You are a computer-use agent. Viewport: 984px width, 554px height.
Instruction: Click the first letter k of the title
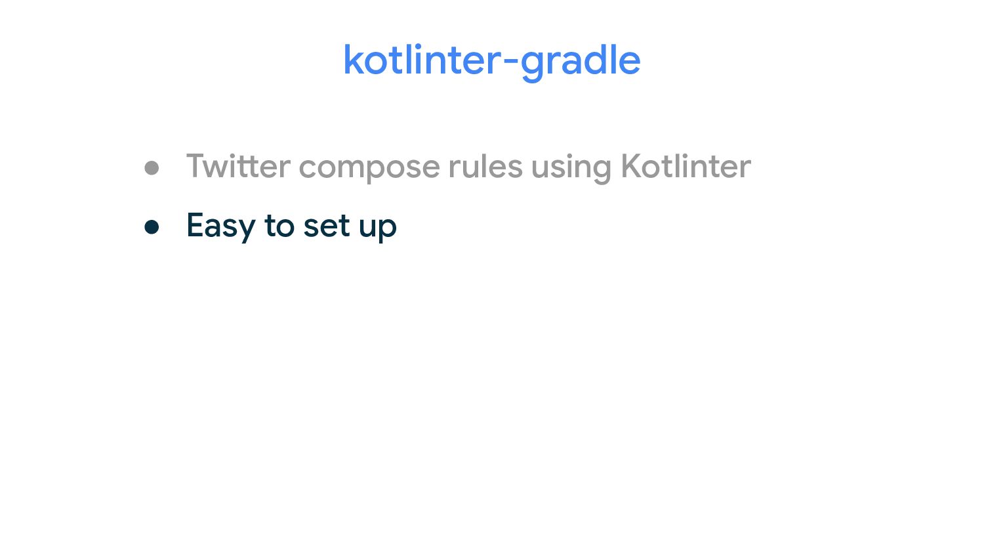click(354, 60)
